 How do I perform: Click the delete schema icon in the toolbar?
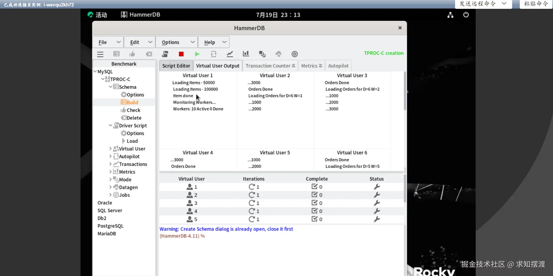pos(149,54)
